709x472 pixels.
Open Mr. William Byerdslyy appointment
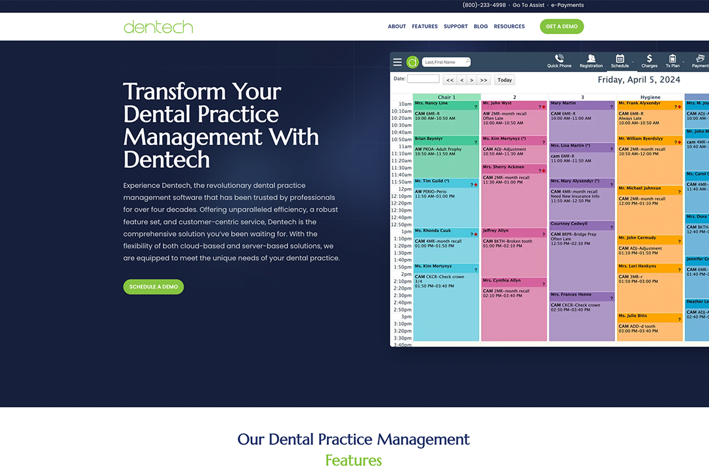pyautogui.click(x=650, y=160)
